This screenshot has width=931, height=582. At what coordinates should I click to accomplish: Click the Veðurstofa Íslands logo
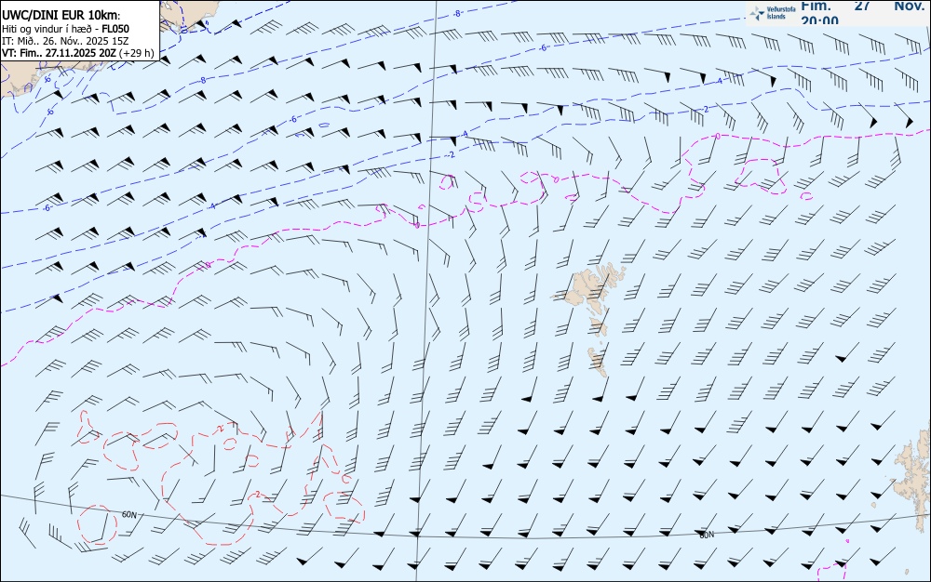pyautogui.click(x=772, y=13)
